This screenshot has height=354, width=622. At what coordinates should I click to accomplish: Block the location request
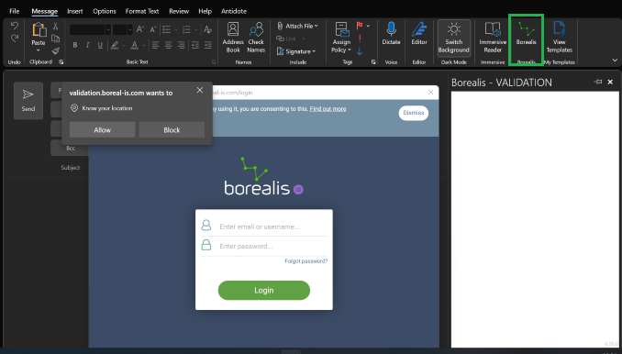point(172,129)
